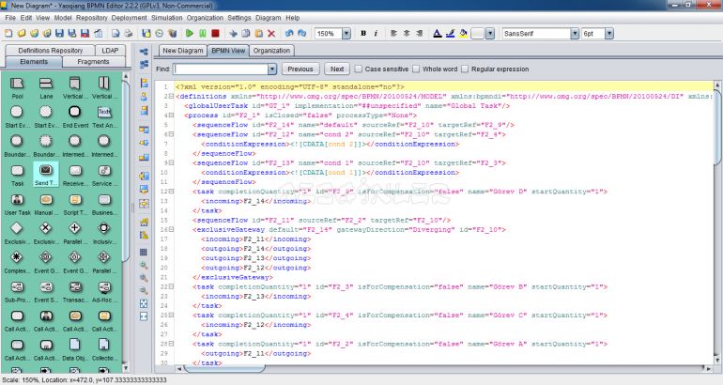
Task: Open the 150% zoom dropdown
Action: click(346, 33)
